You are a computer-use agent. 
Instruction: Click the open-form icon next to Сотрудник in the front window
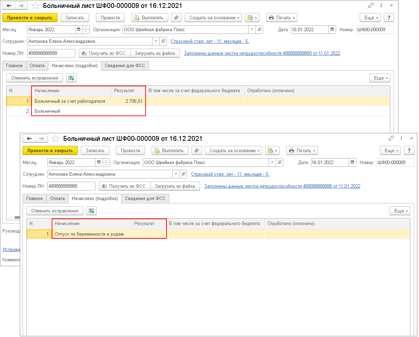(x=183, y=174)
